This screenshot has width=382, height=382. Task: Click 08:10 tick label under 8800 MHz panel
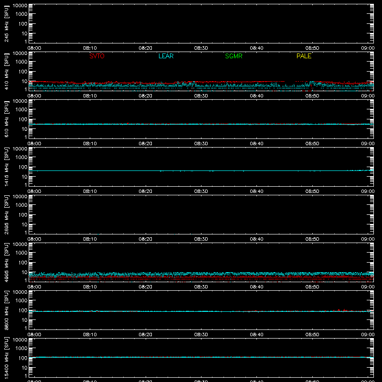point(90,335)
